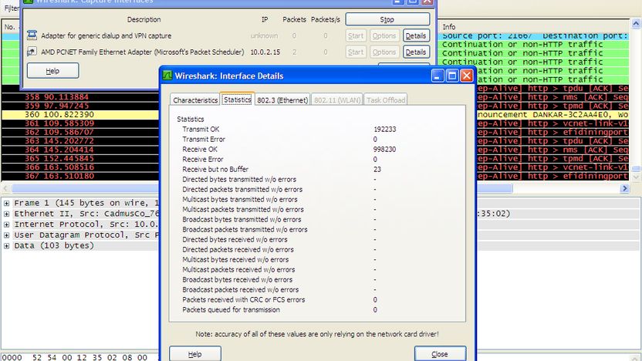Click Options for the dialup VPN adapter
The width and height of the screenshot is (642, 361).
pyautogui.click(x=384, y=35)
